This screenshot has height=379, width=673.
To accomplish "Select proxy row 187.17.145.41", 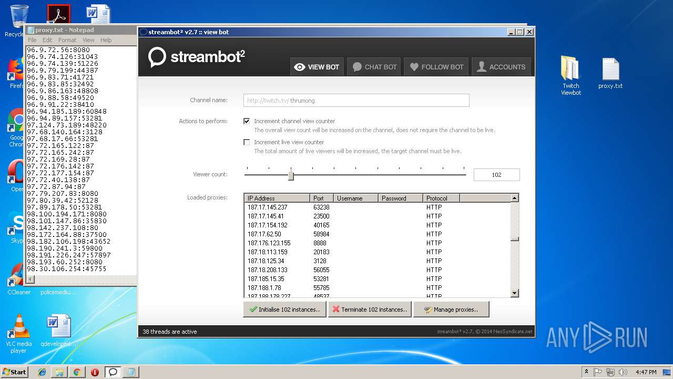I will [x=377, y=216].
